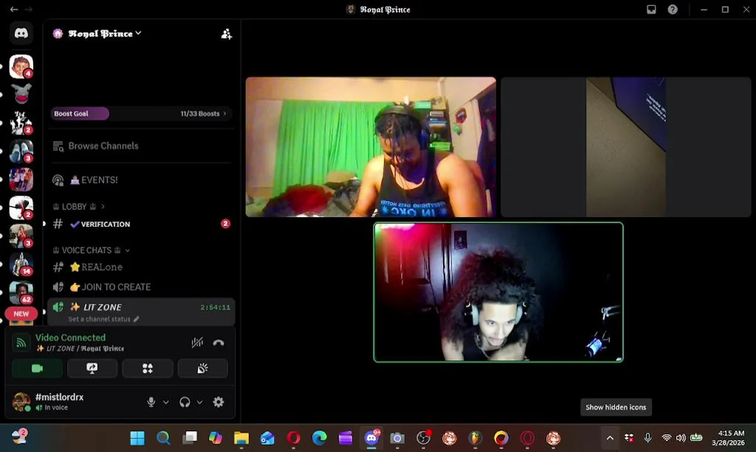This screenshot has width=756, height=452.
Task: Open Windows Search on the taskbar
Action: coord(163,438)
